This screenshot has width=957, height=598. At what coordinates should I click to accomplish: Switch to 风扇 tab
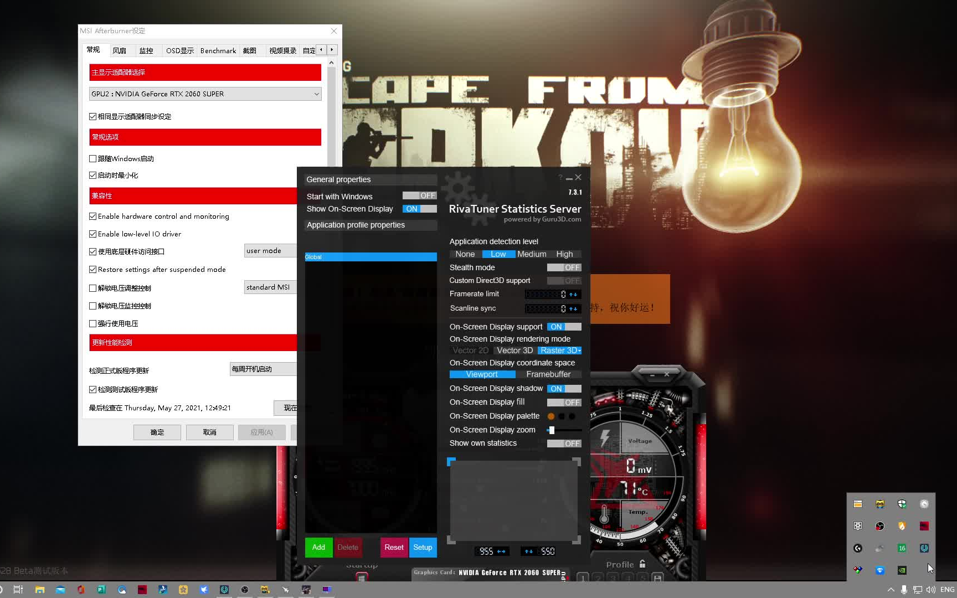pos(119,50)
